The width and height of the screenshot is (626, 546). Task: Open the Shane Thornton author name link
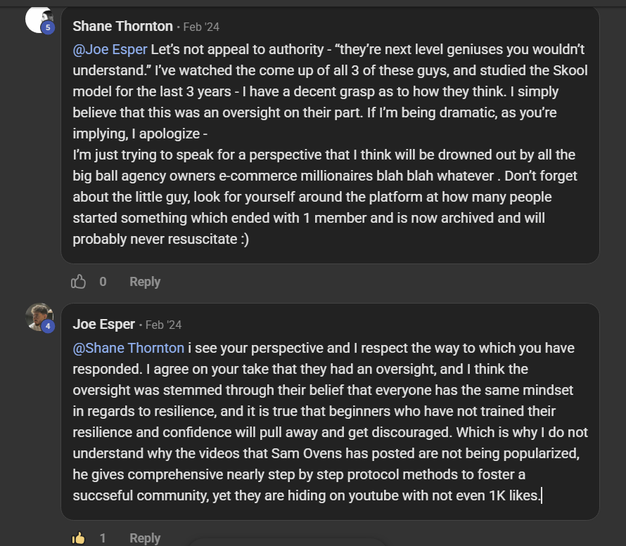[122, 27]
